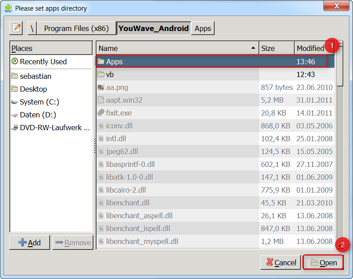Click the DVD-RW-Laufwerk disc drive icon
Screen dimensions: 353x279
tap(15, 128)
